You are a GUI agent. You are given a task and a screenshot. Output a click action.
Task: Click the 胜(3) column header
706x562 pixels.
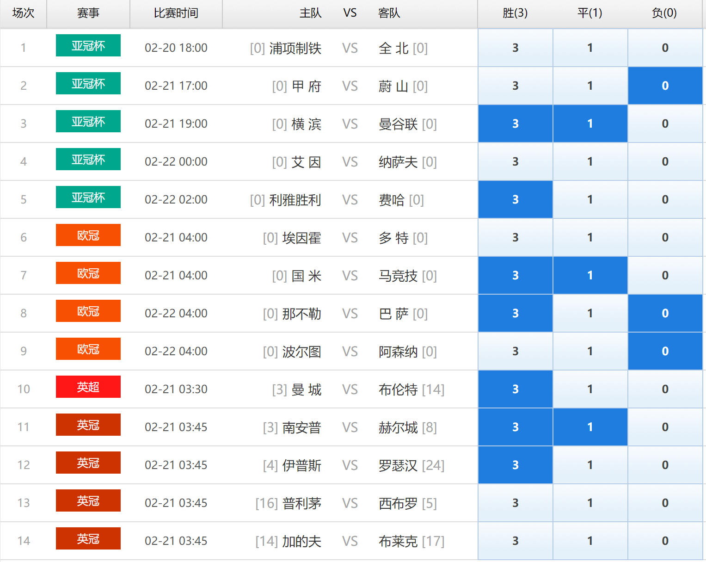click(x=515, y=13)
